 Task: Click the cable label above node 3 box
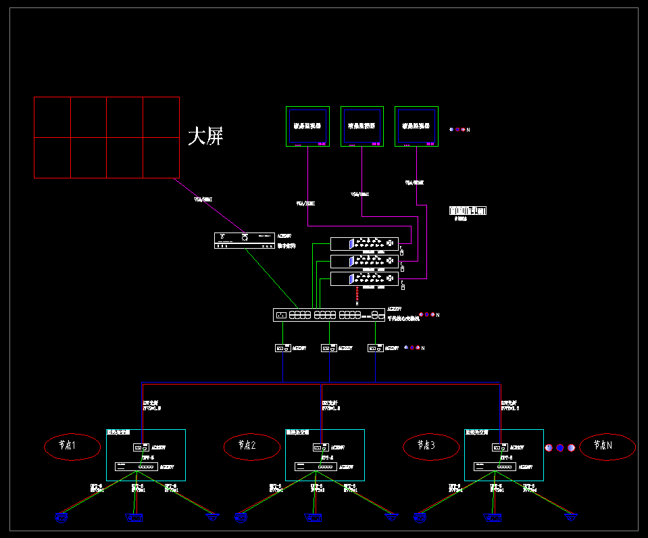click(x=510, y=406)
